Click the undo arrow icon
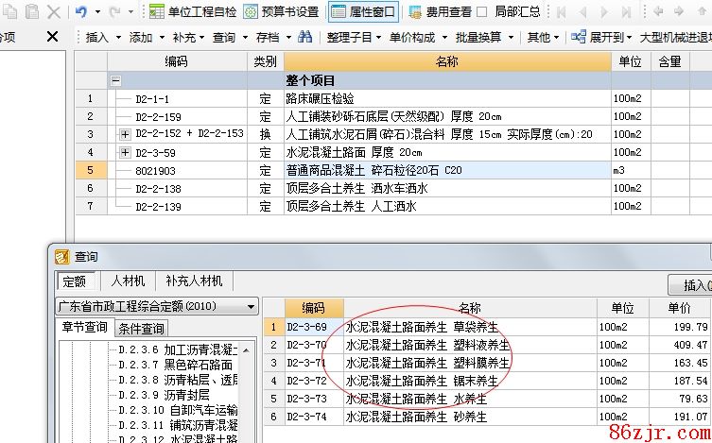Image resolution: width=712 pixels, height=443 pixels. [x=81, y=12]
